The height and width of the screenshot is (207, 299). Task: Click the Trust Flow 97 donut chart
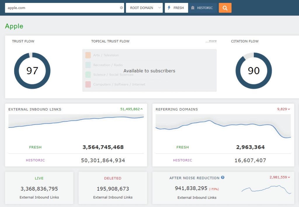click(x=32, y=71)
